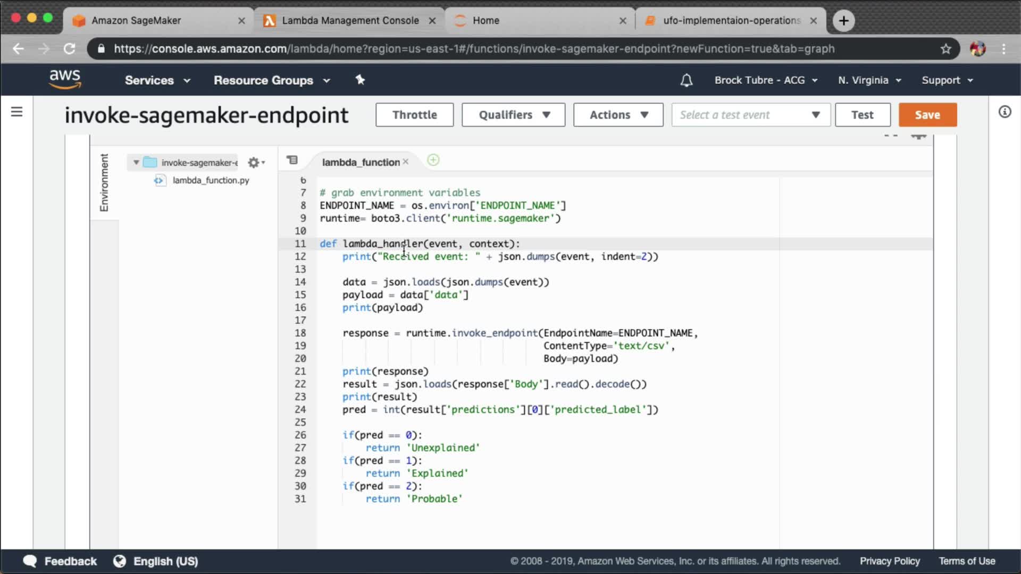The width and height of the screenshot is (1021, 574).
Task: Open the Actions dropdown
Action: (x=618, y=115)
